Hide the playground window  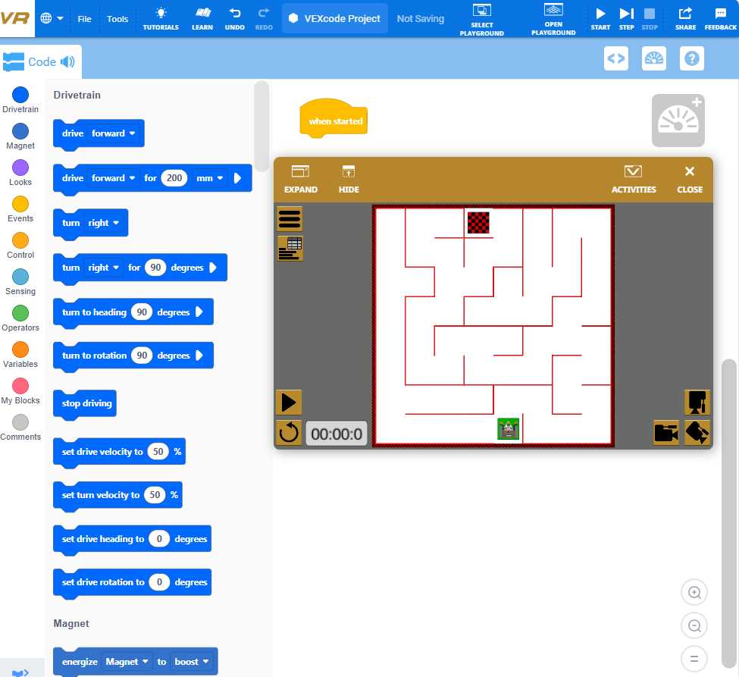pyautogui.click(x=349, y=180)
